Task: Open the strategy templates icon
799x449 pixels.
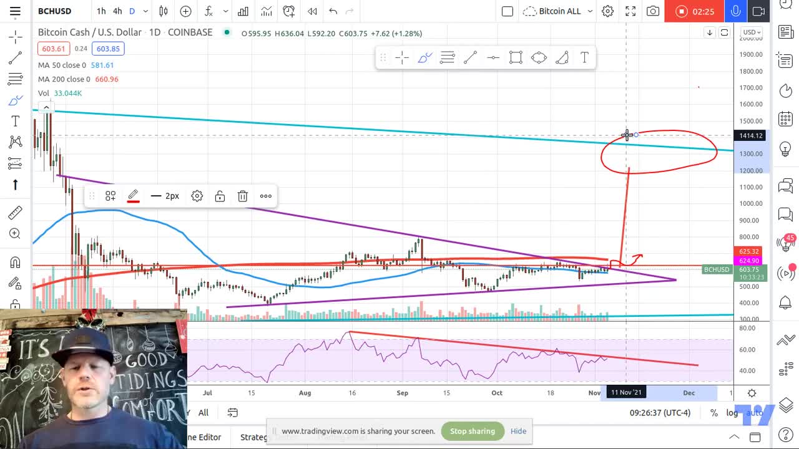Action: point(267,11)
